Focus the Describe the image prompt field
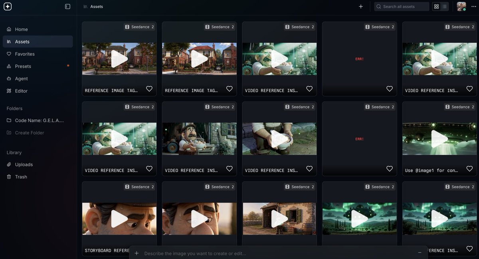 click(277, 253)
